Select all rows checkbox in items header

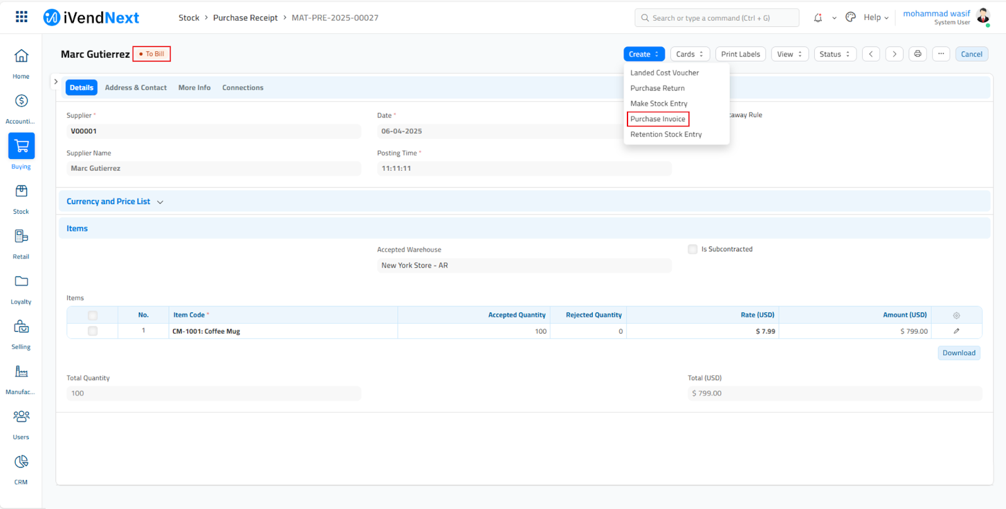pos(92,315)
